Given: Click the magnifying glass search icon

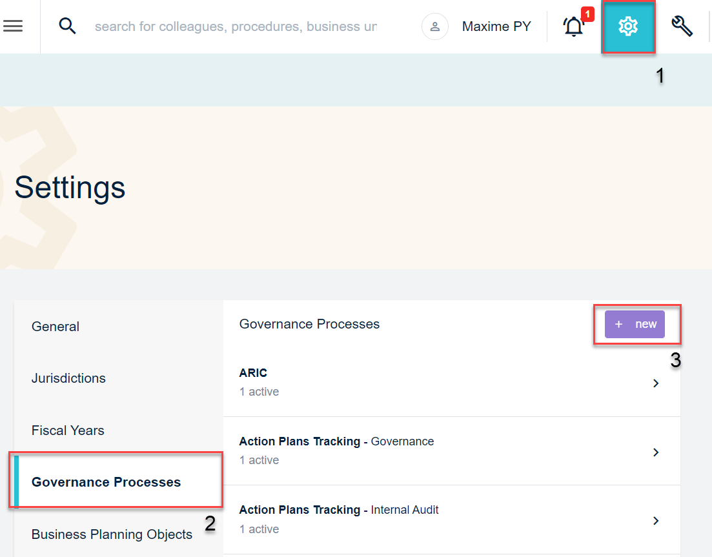Looking at the screenshot, I should click(67, 26).
